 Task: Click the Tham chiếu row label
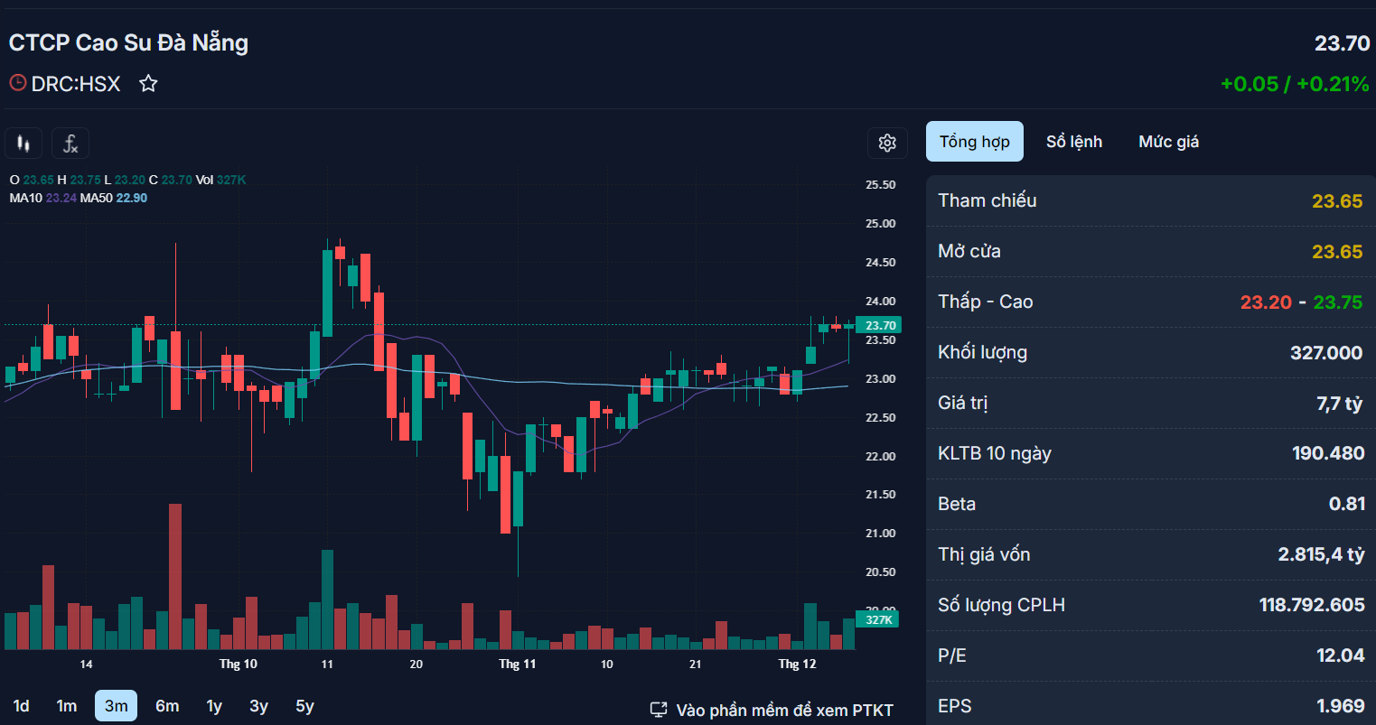point(988,200)
